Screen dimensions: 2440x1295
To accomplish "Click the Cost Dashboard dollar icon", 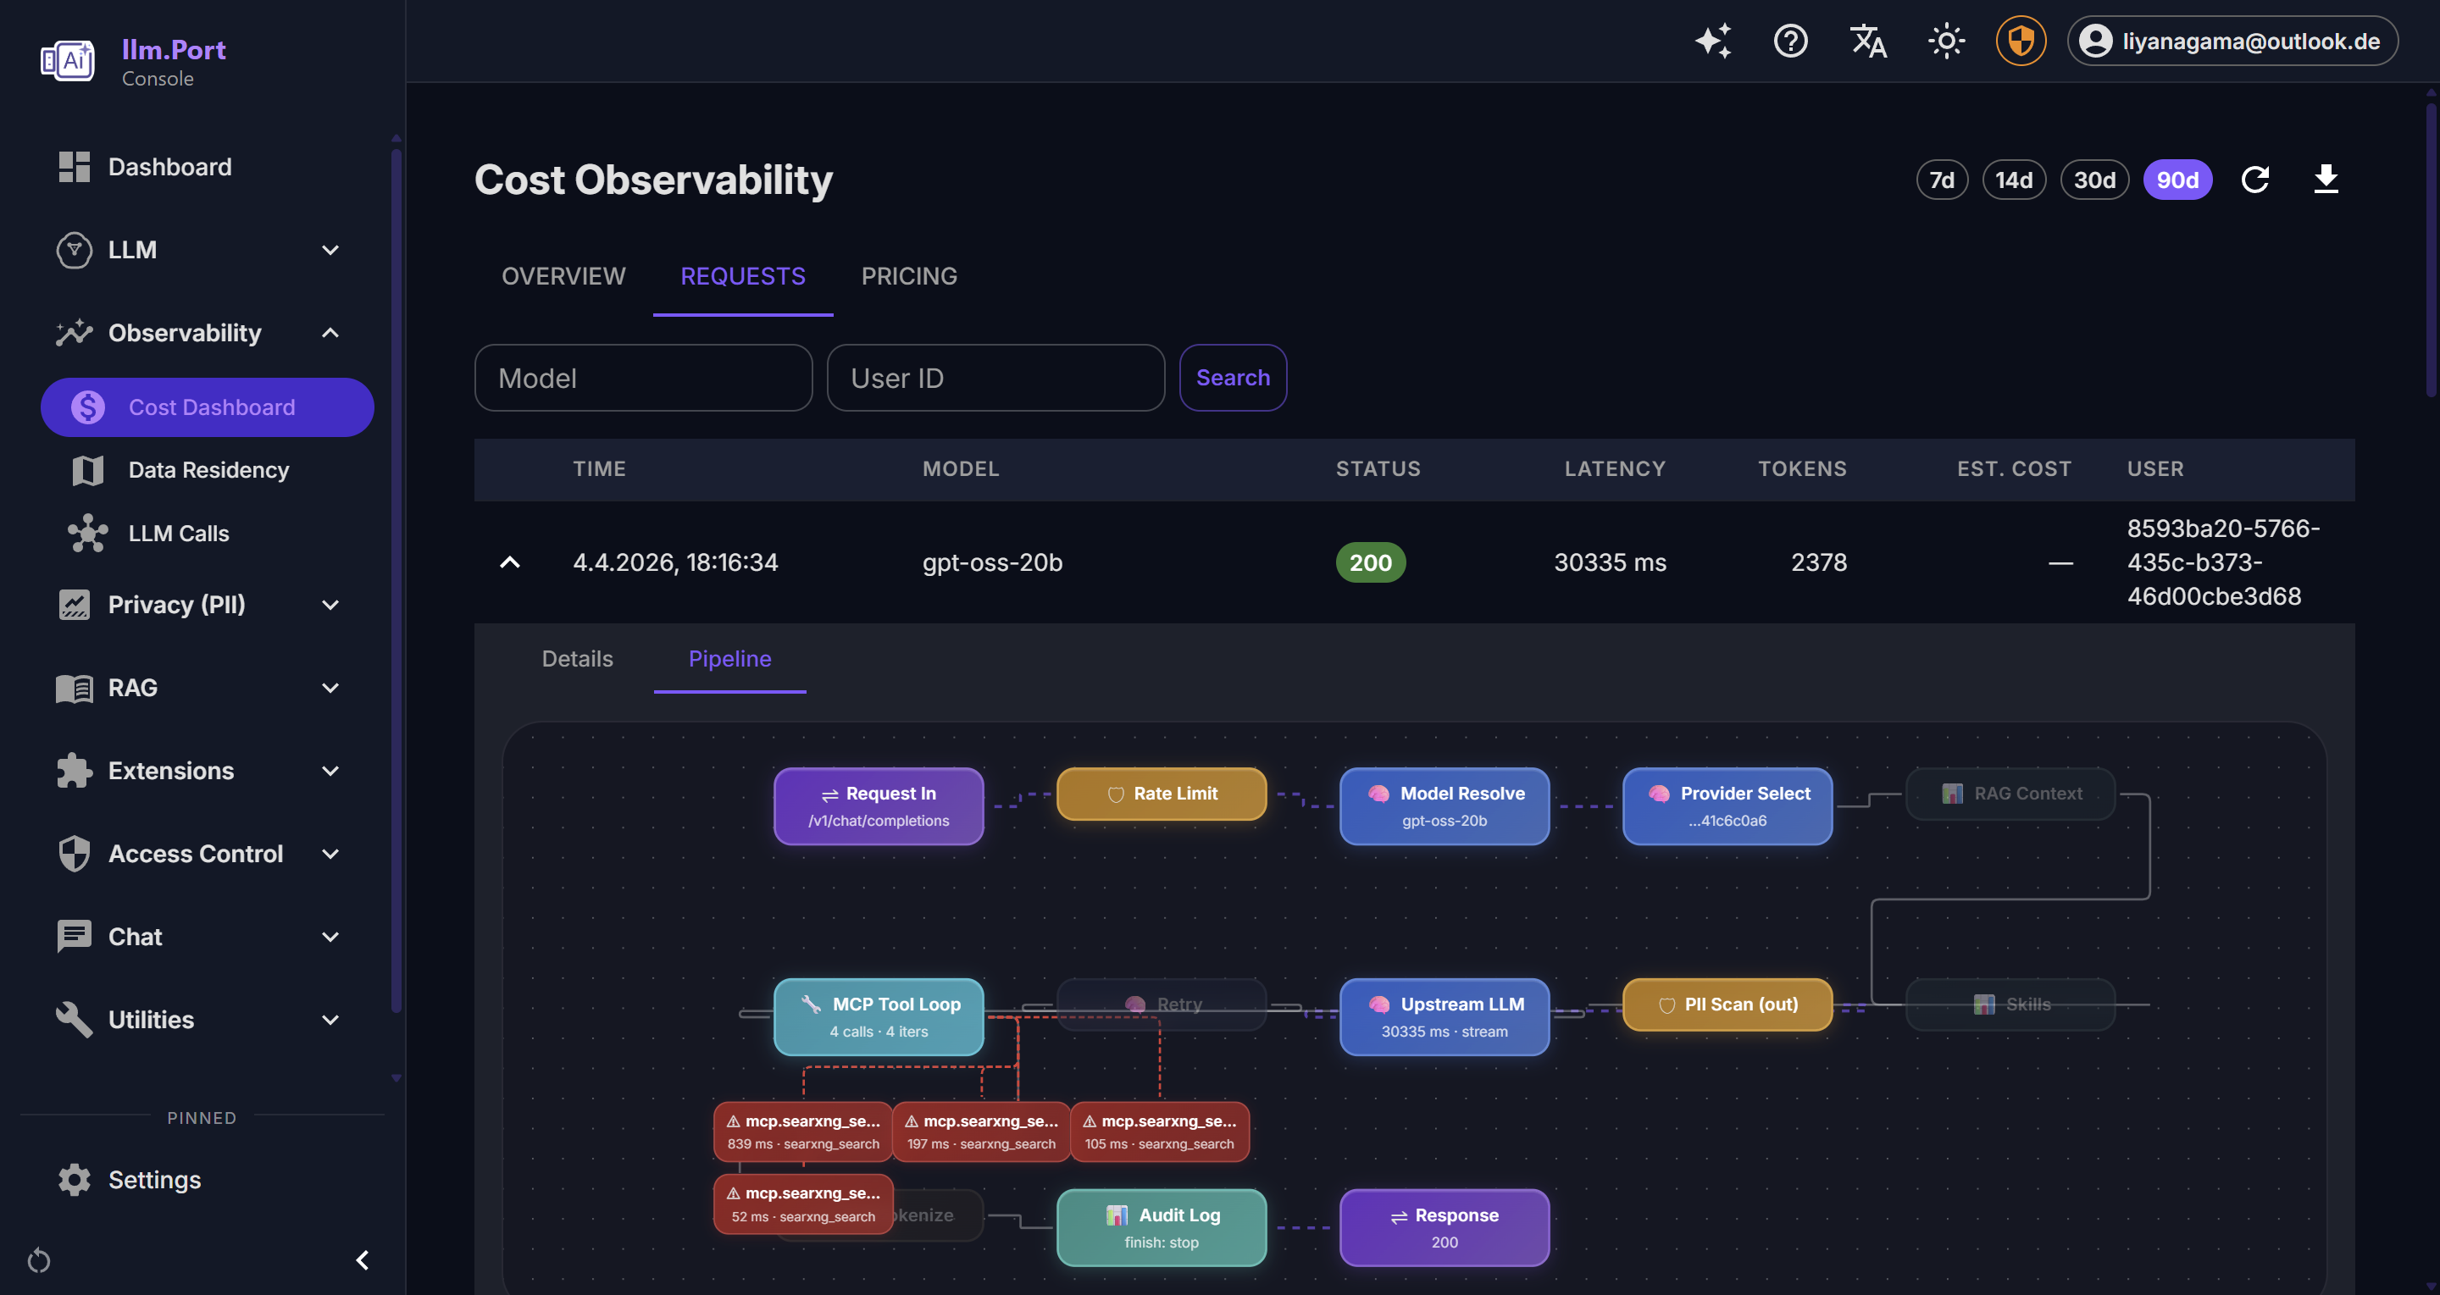I will pos(88,407).
